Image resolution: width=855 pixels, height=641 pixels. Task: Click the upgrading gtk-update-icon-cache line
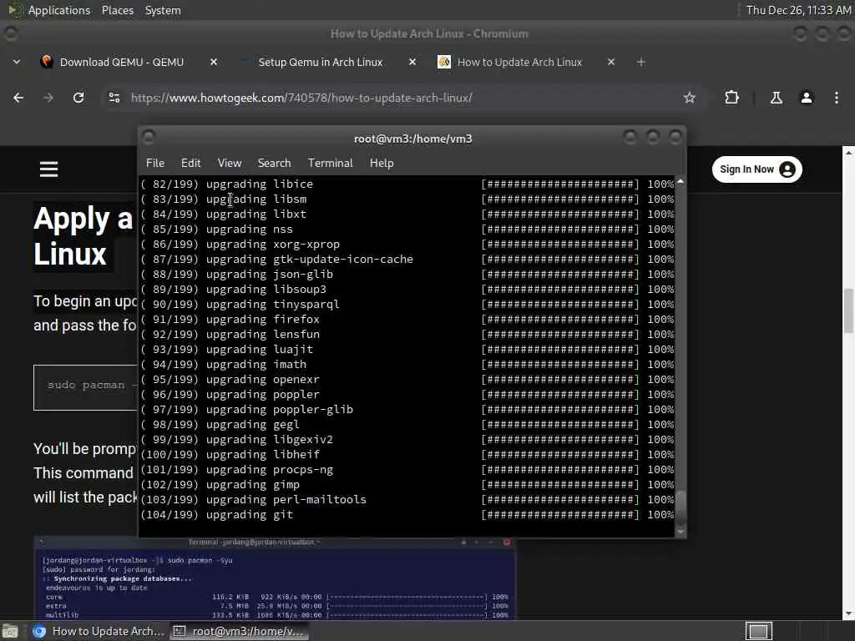coord(407,260)
